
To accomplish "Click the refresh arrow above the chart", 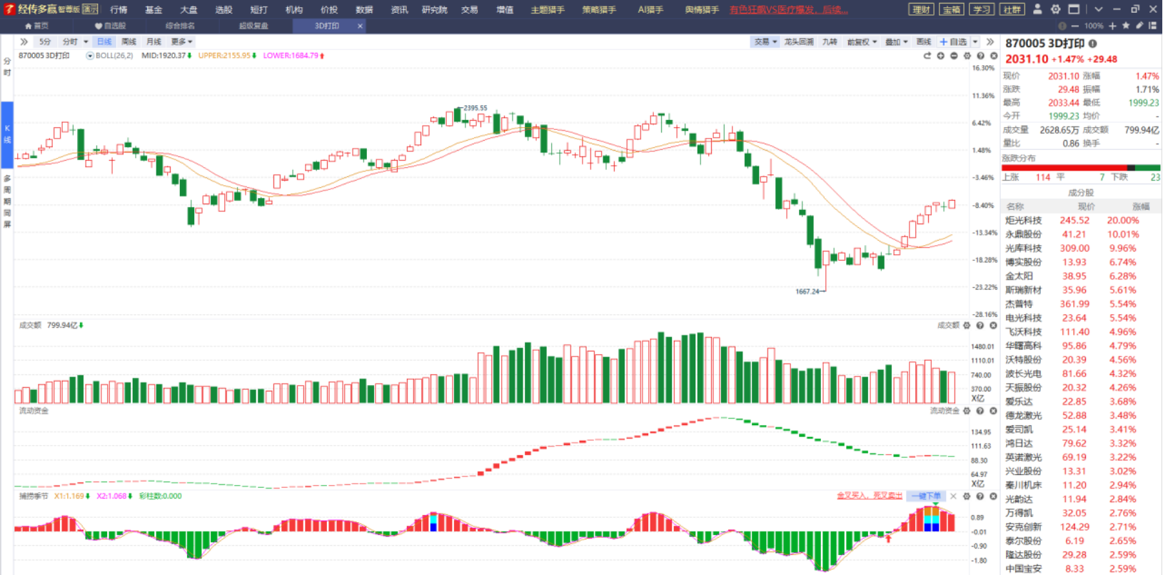I will pyautogui.click(x=927, y=56).
